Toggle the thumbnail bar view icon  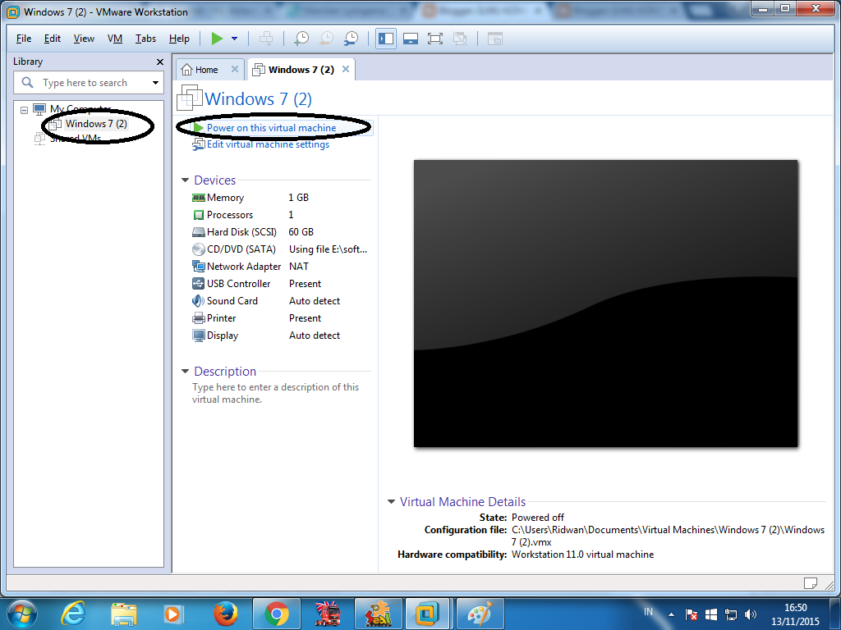[411, 39]
